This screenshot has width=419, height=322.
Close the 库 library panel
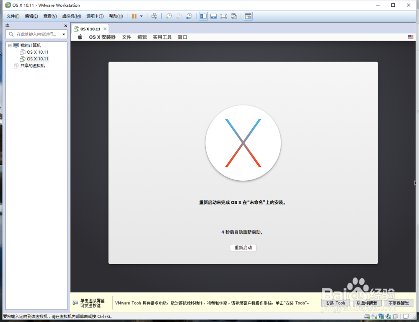pos(65,26)
